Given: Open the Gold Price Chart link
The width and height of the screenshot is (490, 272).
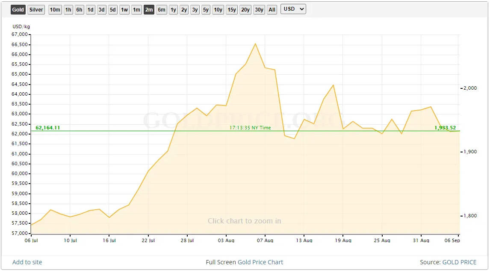Looking at the screenshot, I should pos(260,262).
